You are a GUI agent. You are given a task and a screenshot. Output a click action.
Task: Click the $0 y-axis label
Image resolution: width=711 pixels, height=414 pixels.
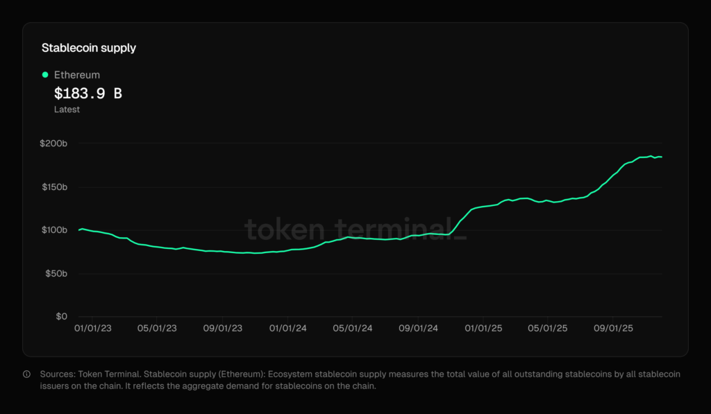point(62,317)
